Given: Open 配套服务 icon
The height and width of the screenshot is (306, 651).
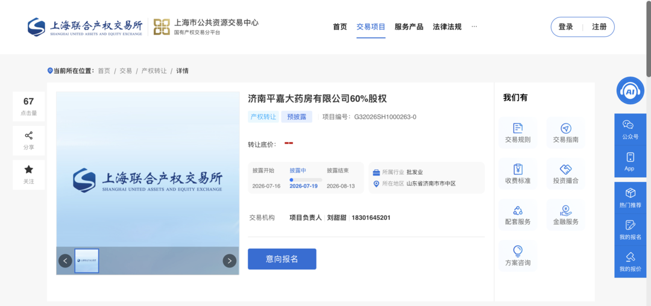Looking at the screenshot, I should pos(518,210).
